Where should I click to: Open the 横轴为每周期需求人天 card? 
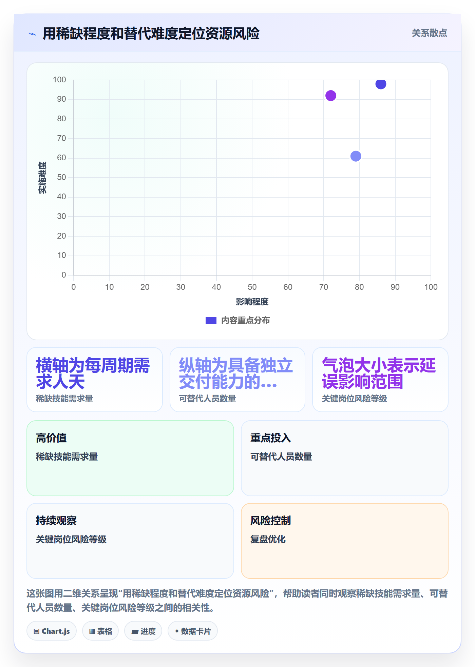pos(95,380)
